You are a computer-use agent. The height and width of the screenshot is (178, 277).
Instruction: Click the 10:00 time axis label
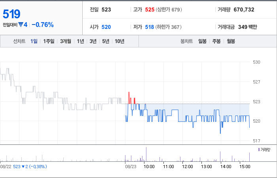(x=149, y=167)
